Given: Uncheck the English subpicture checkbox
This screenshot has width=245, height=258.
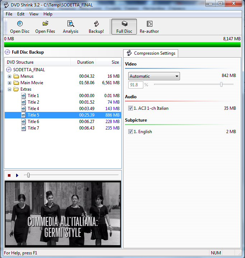Looking at the screenshot, I should click(x=130, y=132).
